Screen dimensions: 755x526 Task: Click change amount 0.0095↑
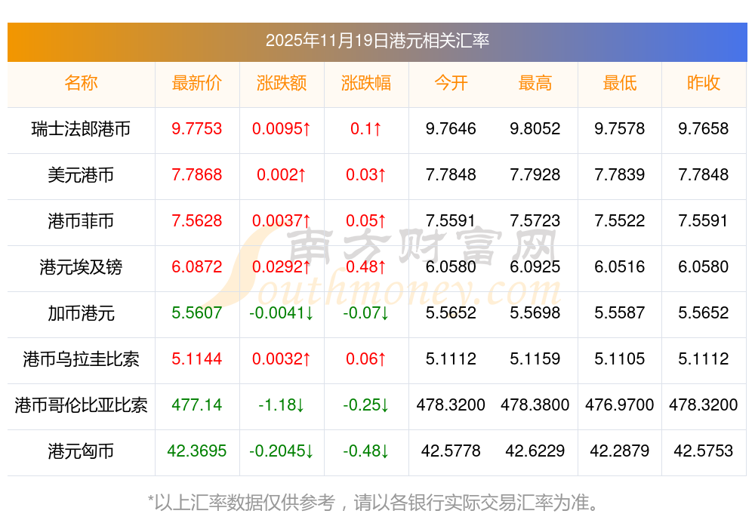pos(282,128)
